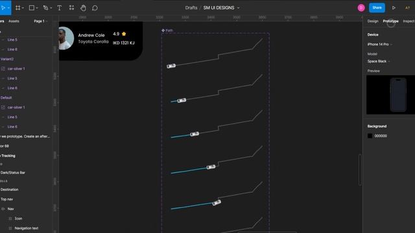Click image icon of car-silver 1 under Default
The width and height of the screenshot is (415, 233).
[x=3, y=107]
